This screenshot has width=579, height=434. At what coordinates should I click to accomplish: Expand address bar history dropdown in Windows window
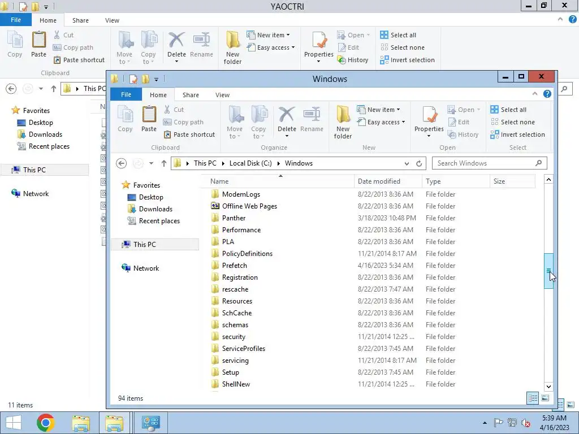pos(407,163)
